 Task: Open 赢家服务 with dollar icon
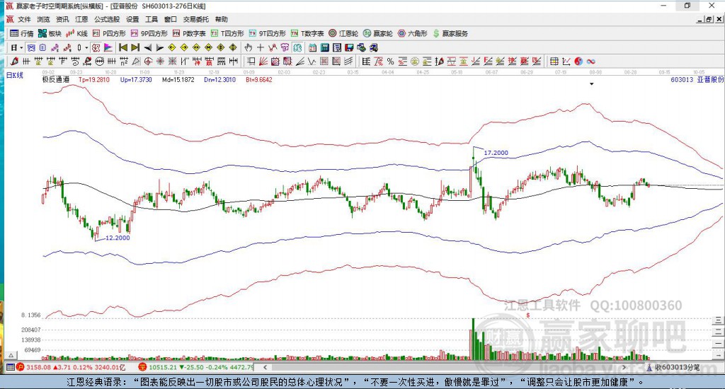point(451,34)
